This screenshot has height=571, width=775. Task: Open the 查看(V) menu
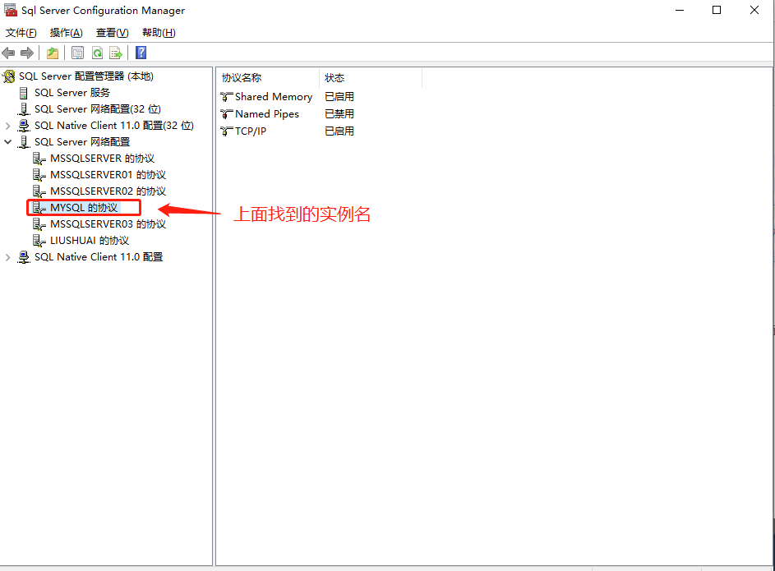(x=112, y=33)
